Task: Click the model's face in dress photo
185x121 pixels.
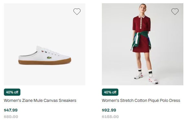Action: click(143, 9)
